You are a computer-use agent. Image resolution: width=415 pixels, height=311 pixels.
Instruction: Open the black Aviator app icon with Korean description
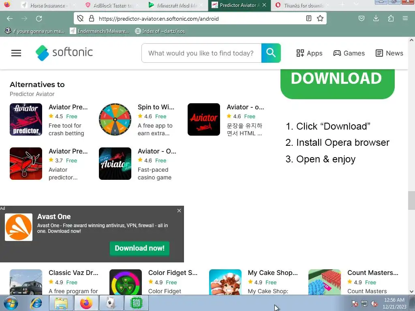(x=204, y=119)
